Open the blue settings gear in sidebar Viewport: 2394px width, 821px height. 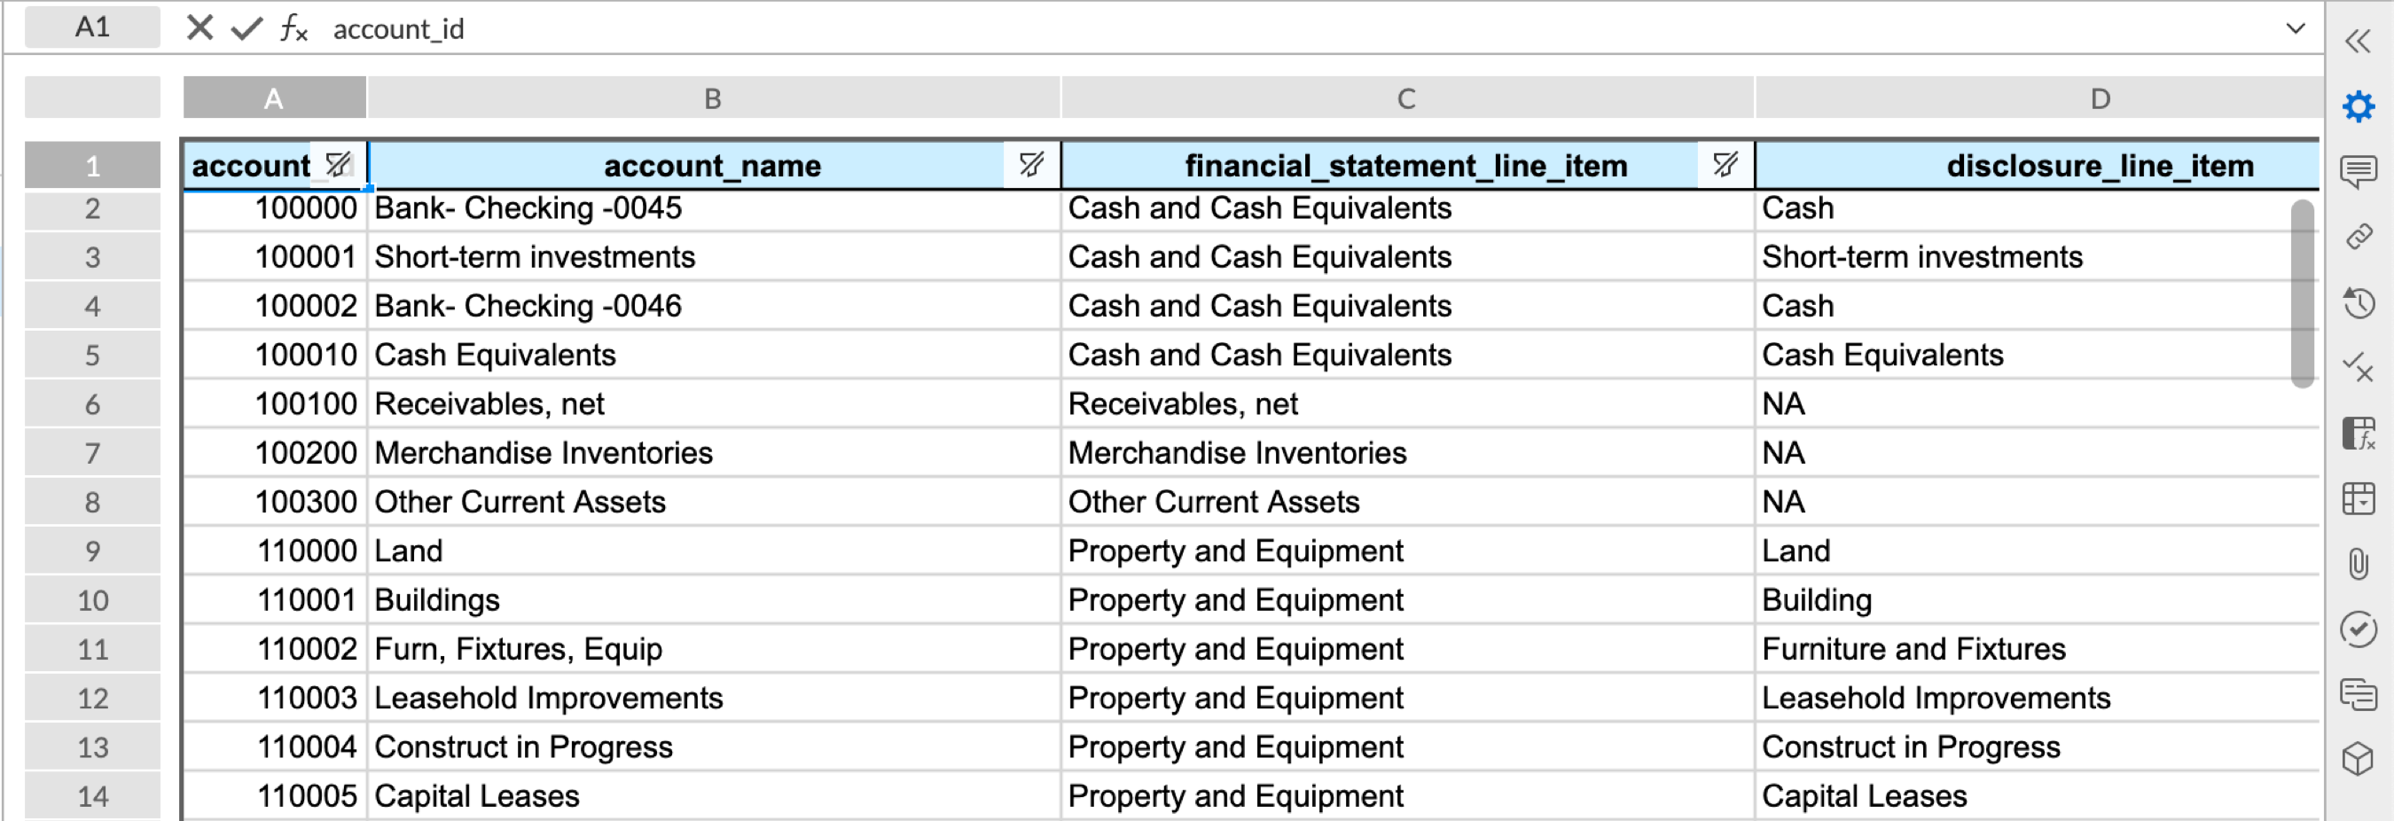(2358, 106)
